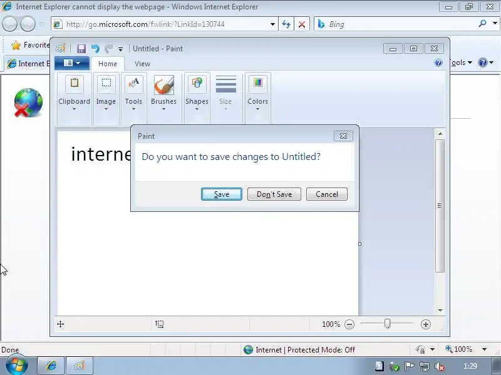Open the Tools menu in Internet Explorer
This screenshot has height=375, width=501.
[461, 63]
